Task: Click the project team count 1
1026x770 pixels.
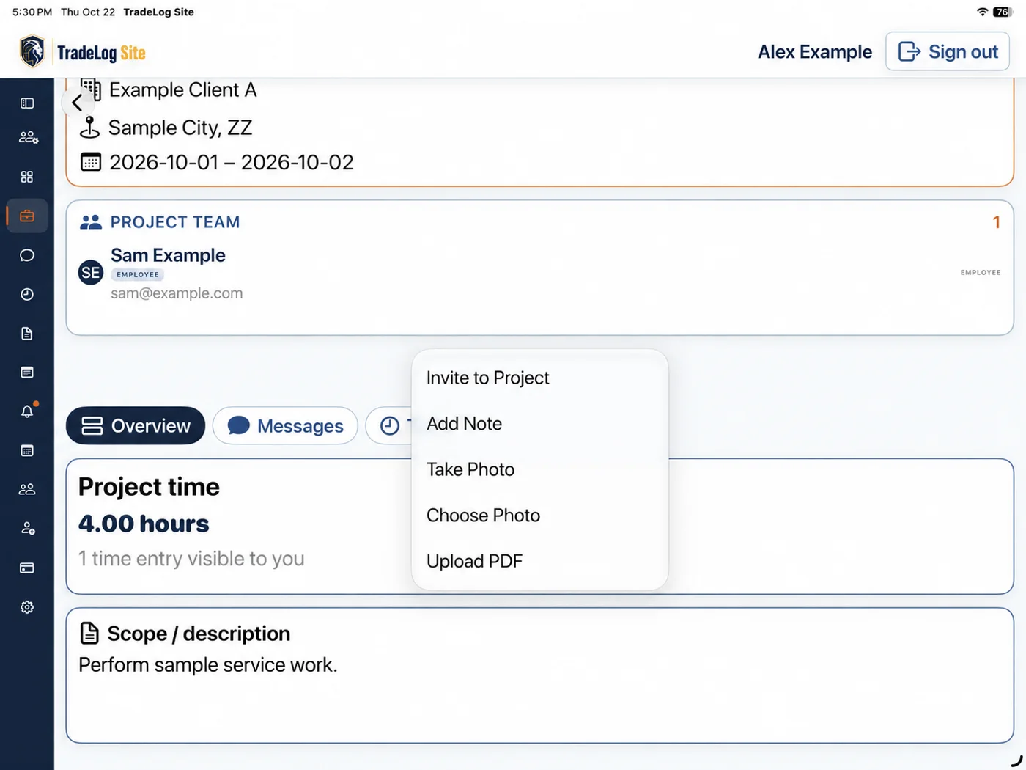Action: click(x=996, y=222)
